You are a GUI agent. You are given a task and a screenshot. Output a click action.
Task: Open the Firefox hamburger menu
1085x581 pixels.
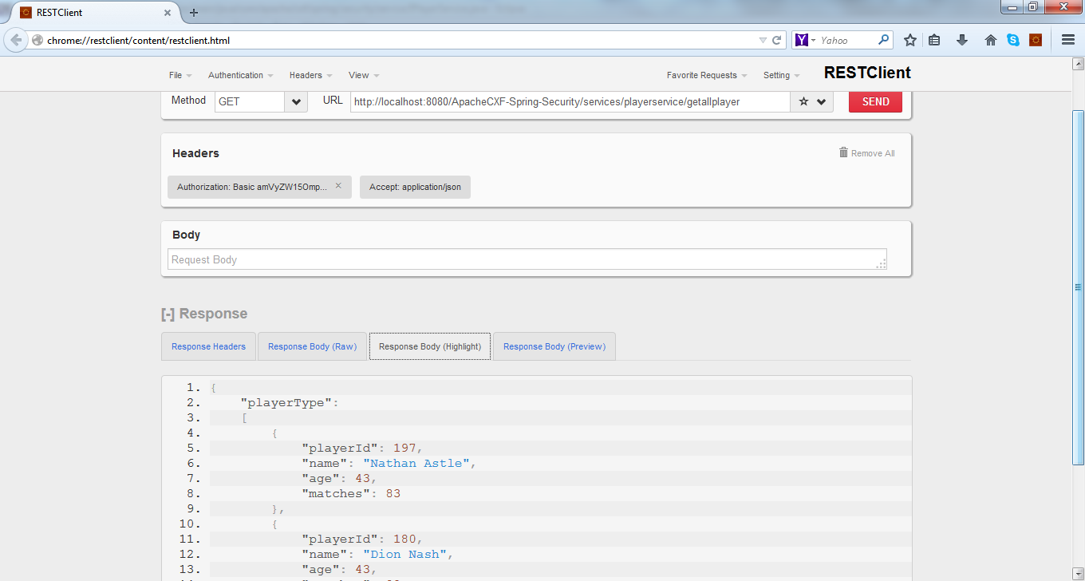point(1067,40)
